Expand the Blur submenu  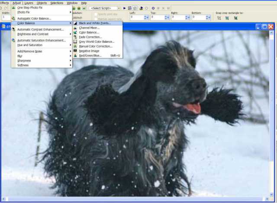(x=42, y=56)
